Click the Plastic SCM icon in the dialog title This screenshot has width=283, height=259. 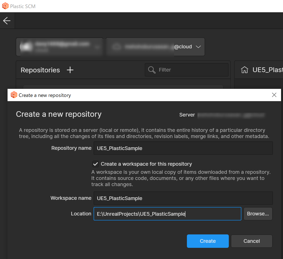click(x=14, y=95)
